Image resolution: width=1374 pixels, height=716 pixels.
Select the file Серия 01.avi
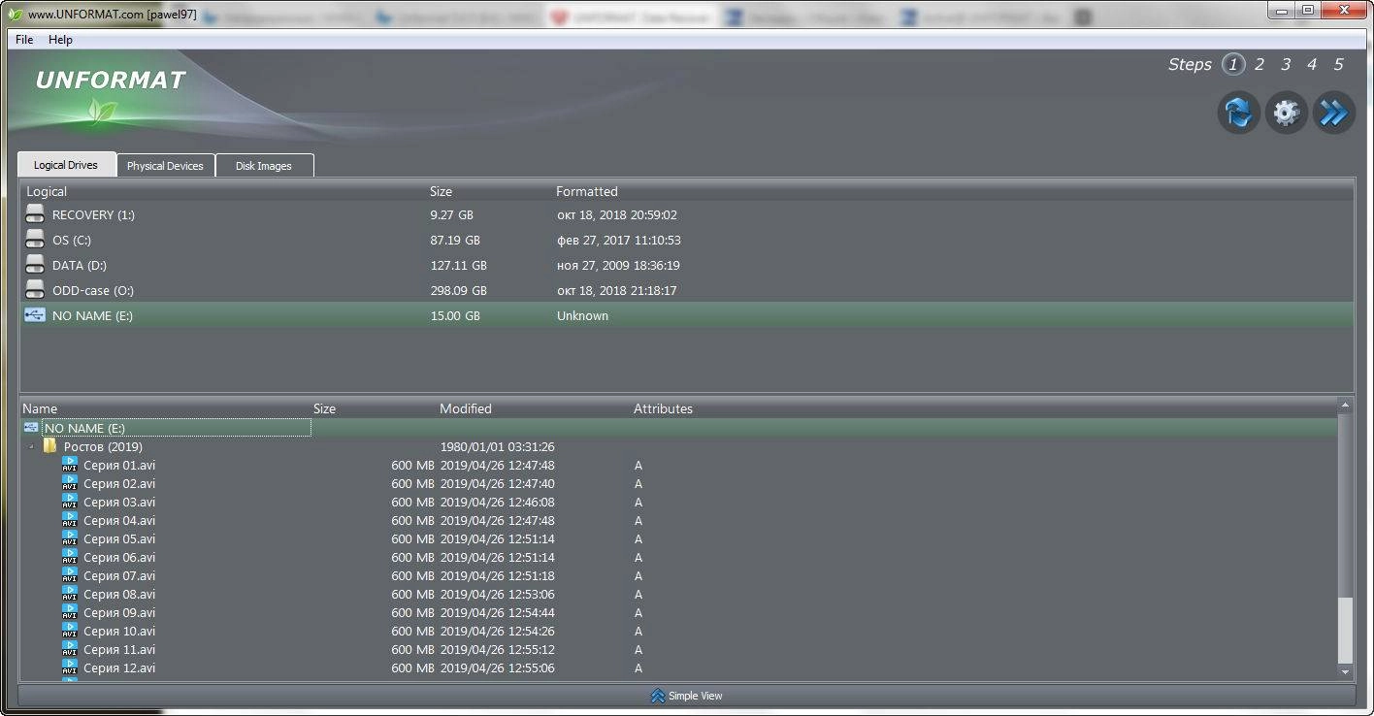119,465
